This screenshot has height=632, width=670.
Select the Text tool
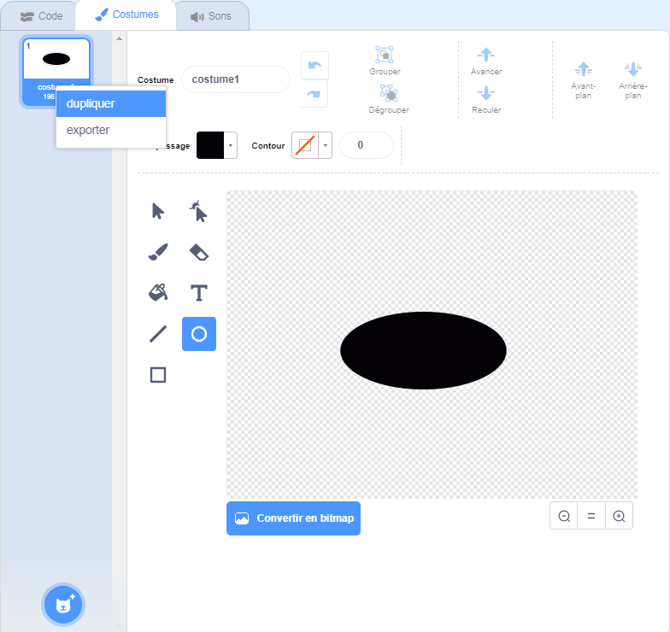[x=198, y=293]
